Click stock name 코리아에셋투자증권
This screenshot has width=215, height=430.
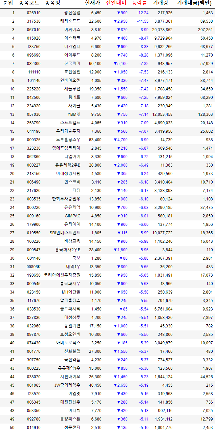click(62, 275)
